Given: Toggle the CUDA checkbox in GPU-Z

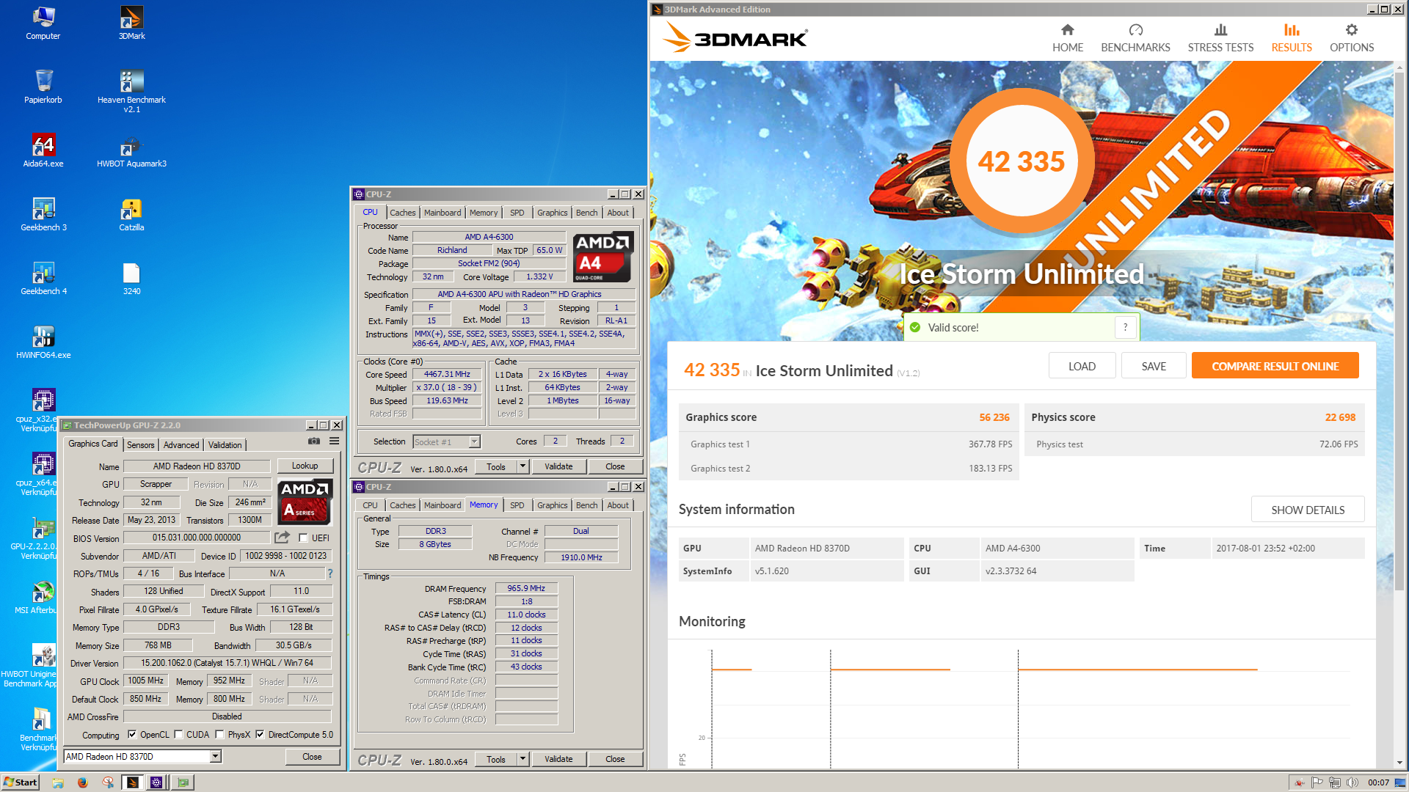Looking at the screenshot, I should coord(178,734).
